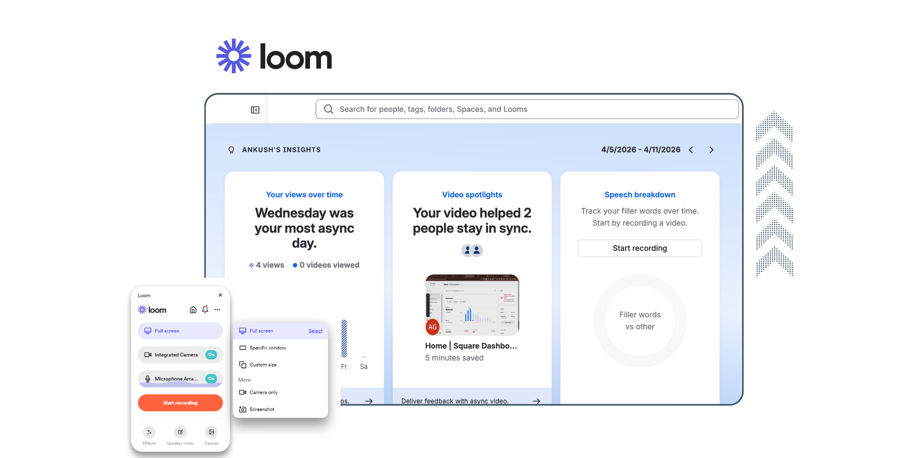
Task: Open Full screen capture mode dropdown
Action: click(x=180, y=331)
